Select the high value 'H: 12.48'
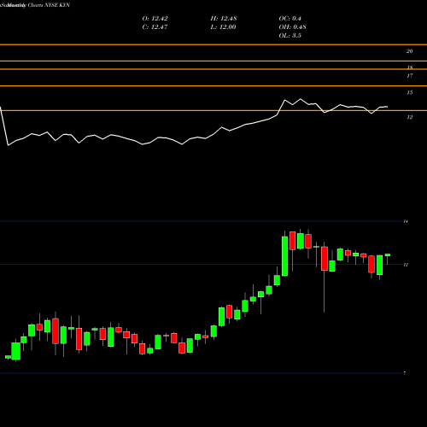This screenshot has width=427, height=427. click(x=224, y=19)
